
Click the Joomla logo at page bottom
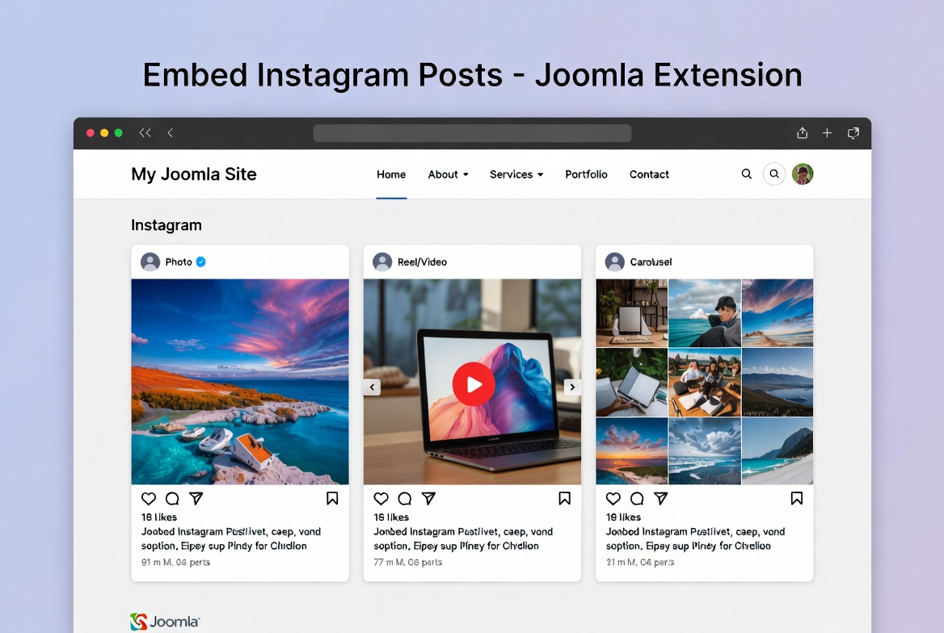[165, 622]
